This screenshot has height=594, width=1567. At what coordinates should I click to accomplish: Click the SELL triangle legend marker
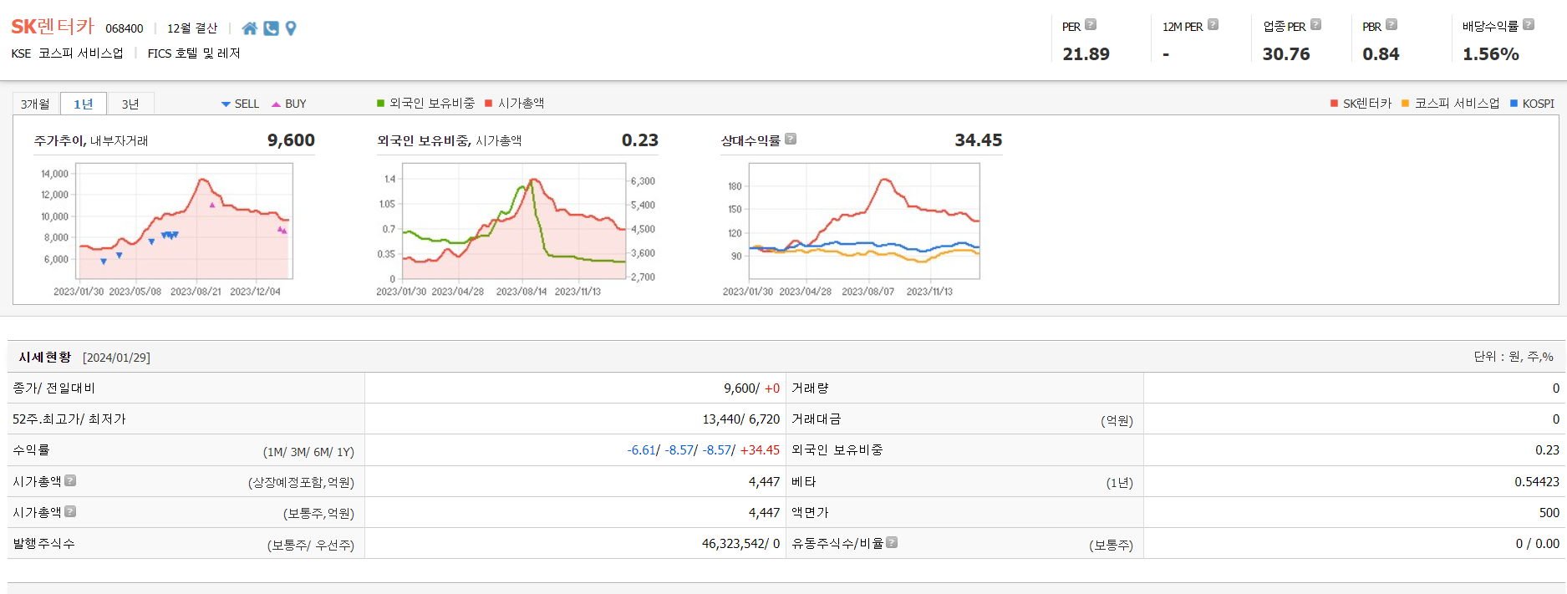[226, 104]
